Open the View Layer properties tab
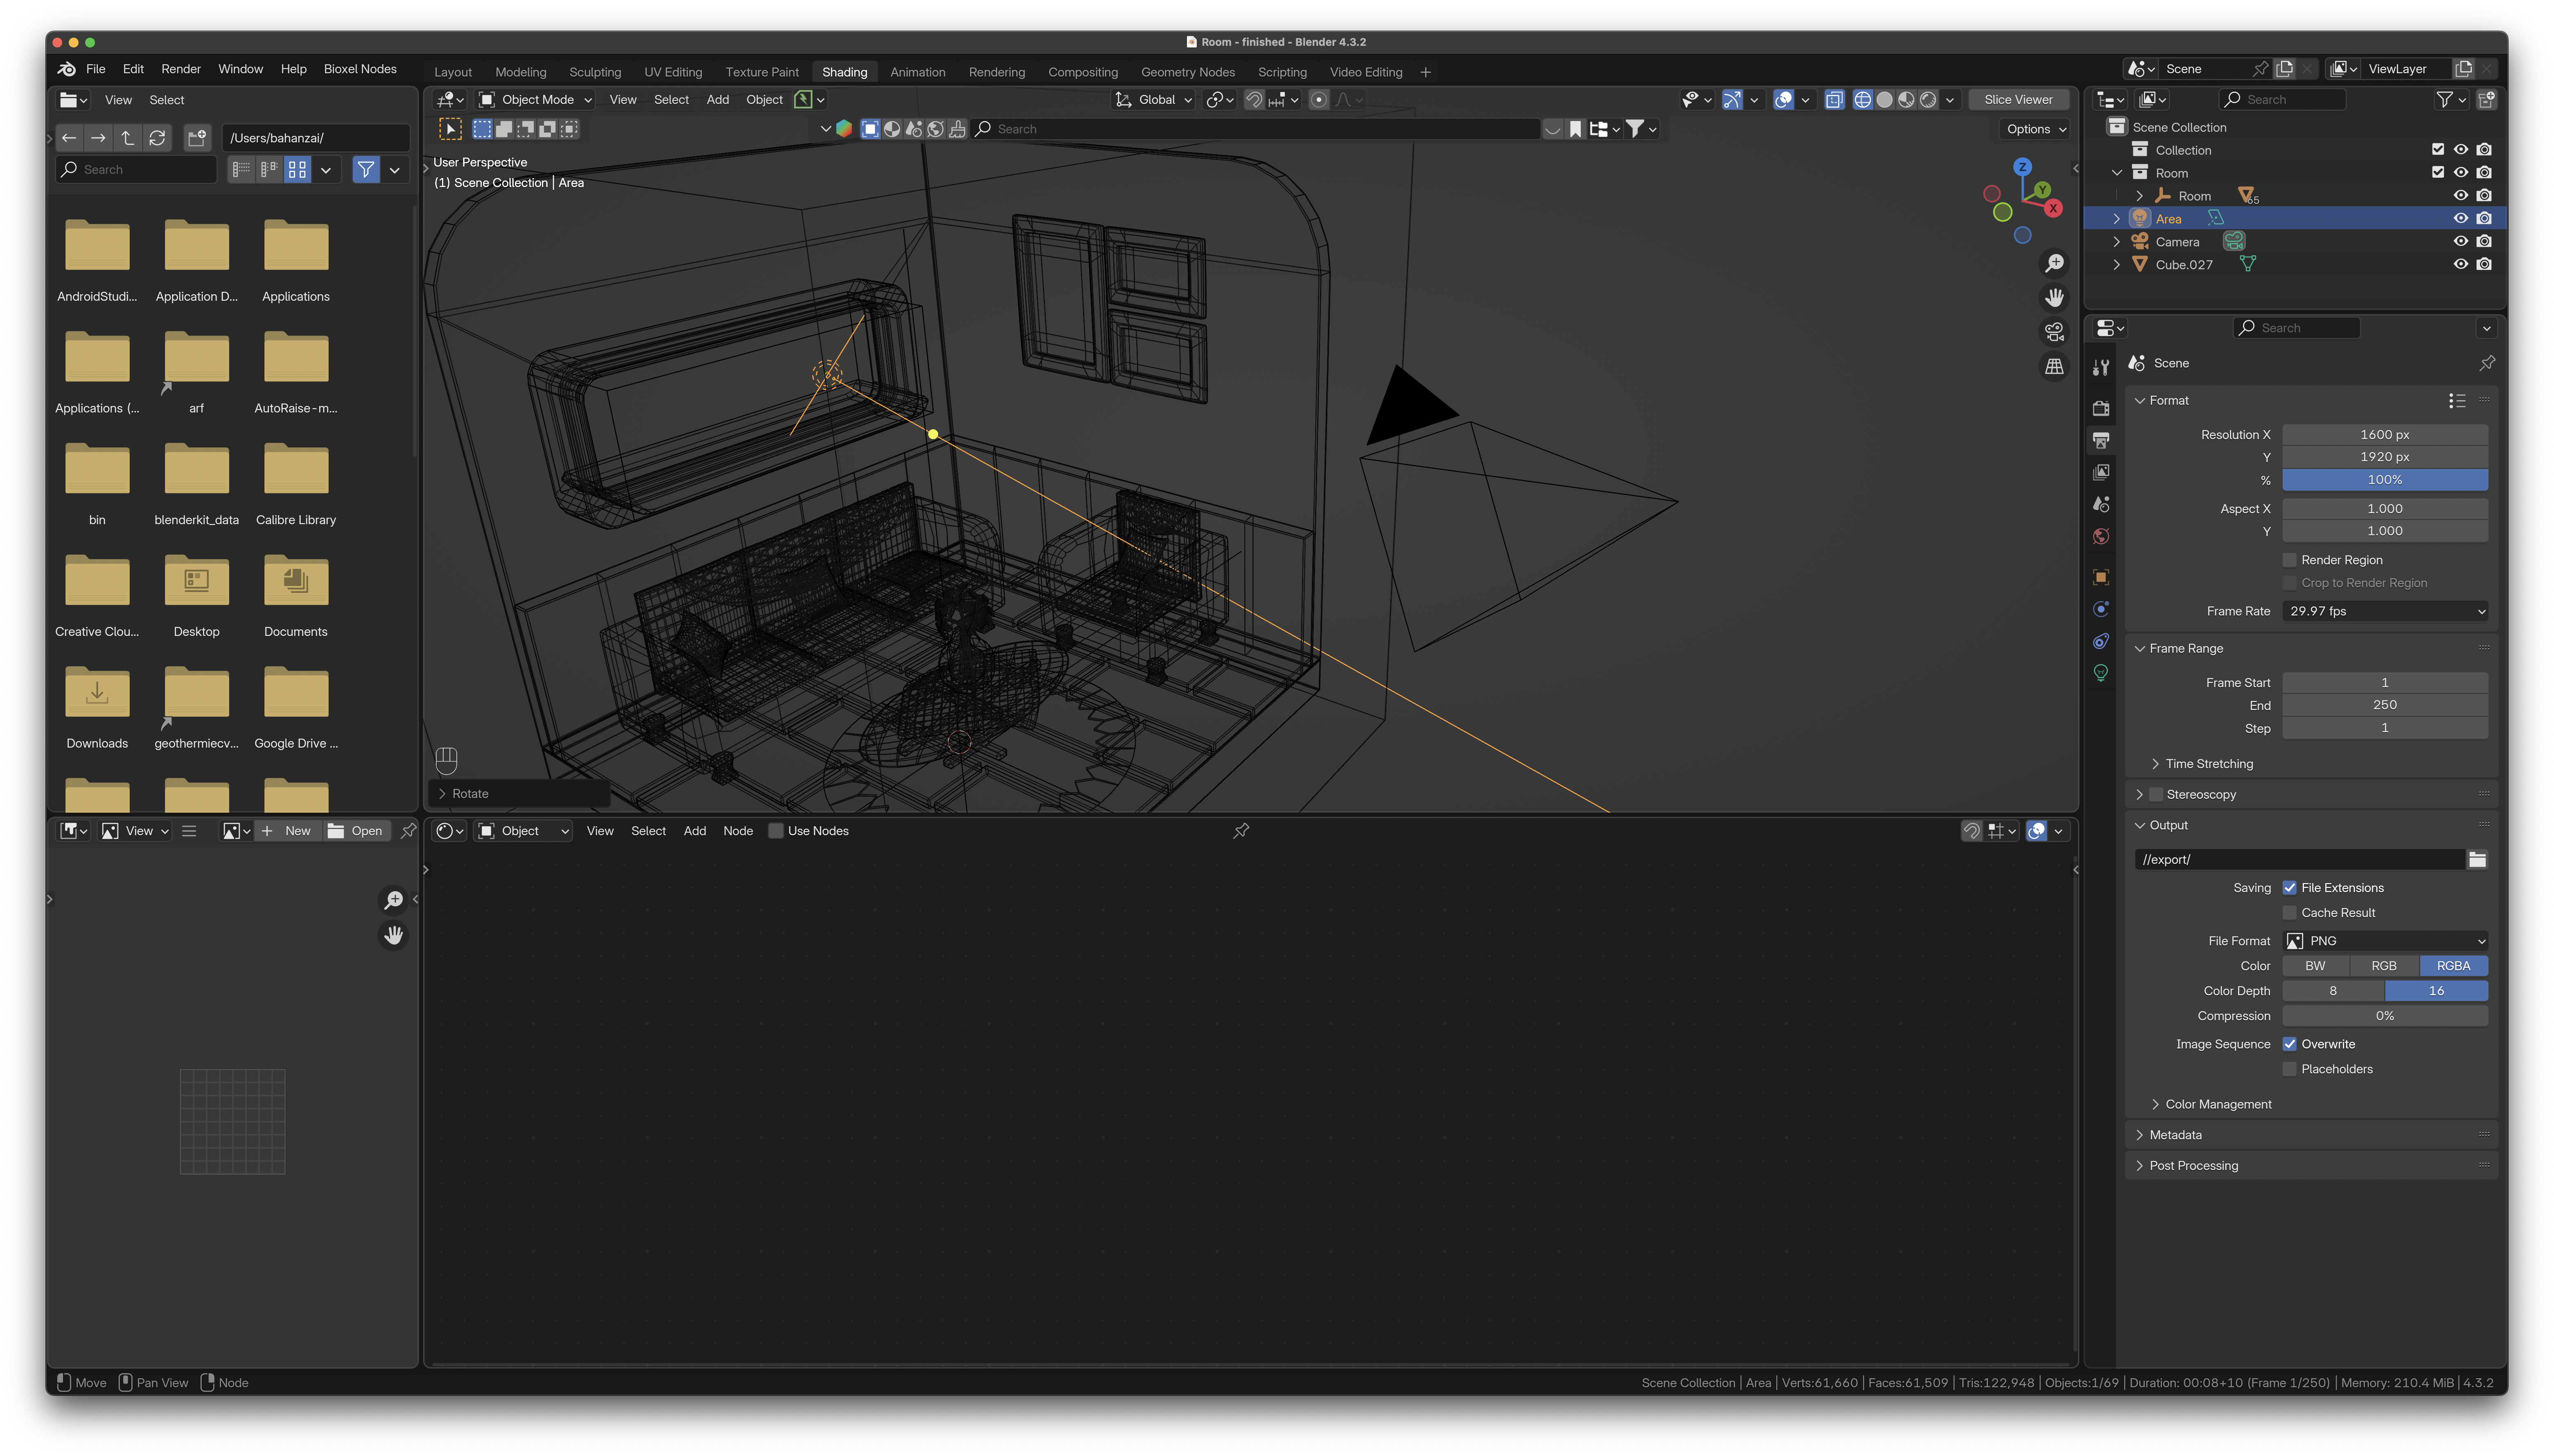Screen dimensions: 2554x1456 click(x=2101, y=472)
